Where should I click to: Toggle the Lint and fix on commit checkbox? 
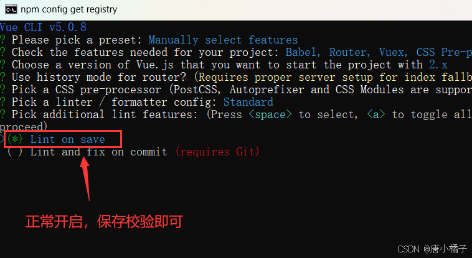click(x=15, y=152)
